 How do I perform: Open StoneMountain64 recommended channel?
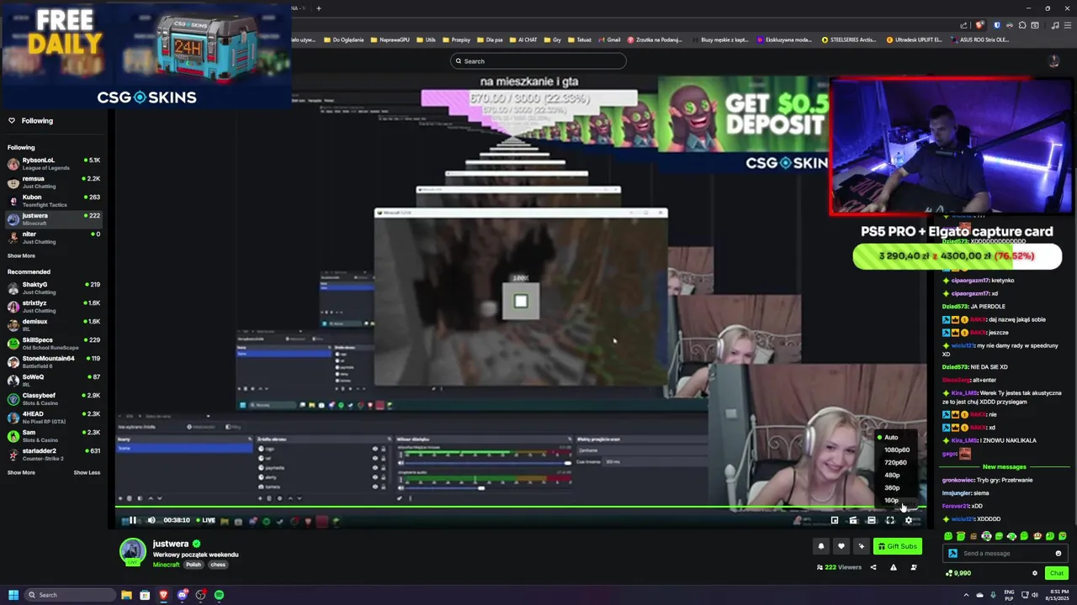54,361
